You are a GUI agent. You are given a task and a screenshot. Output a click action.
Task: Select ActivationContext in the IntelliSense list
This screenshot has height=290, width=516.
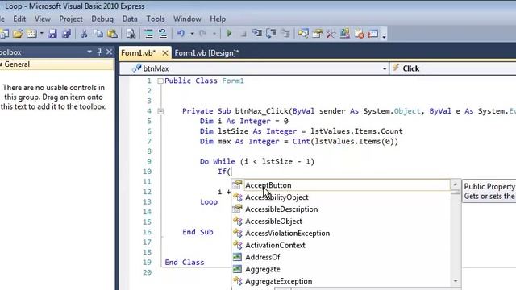340,245
